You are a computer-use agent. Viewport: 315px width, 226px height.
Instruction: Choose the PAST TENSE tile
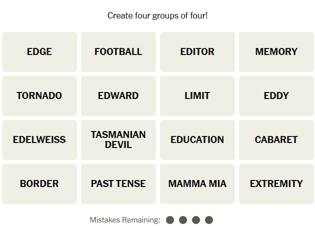(x=118, y=184)
